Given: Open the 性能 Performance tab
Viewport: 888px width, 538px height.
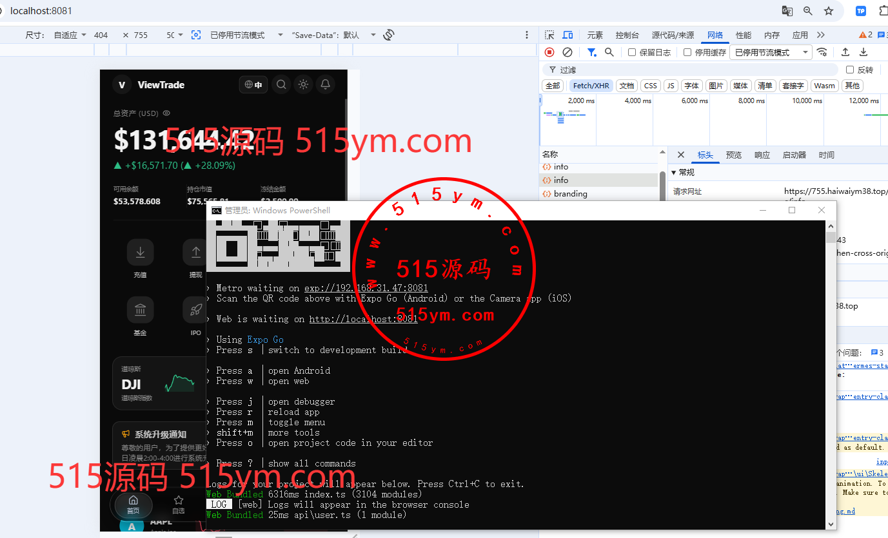Looking at the screenshot, I should tap(744, 35).
